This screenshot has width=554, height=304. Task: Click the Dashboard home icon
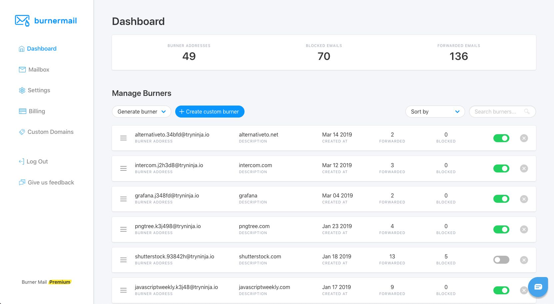[22, 49]
